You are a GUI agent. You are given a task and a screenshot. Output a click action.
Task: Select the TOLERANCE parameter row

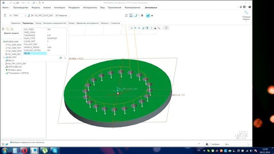click(45, 36)
